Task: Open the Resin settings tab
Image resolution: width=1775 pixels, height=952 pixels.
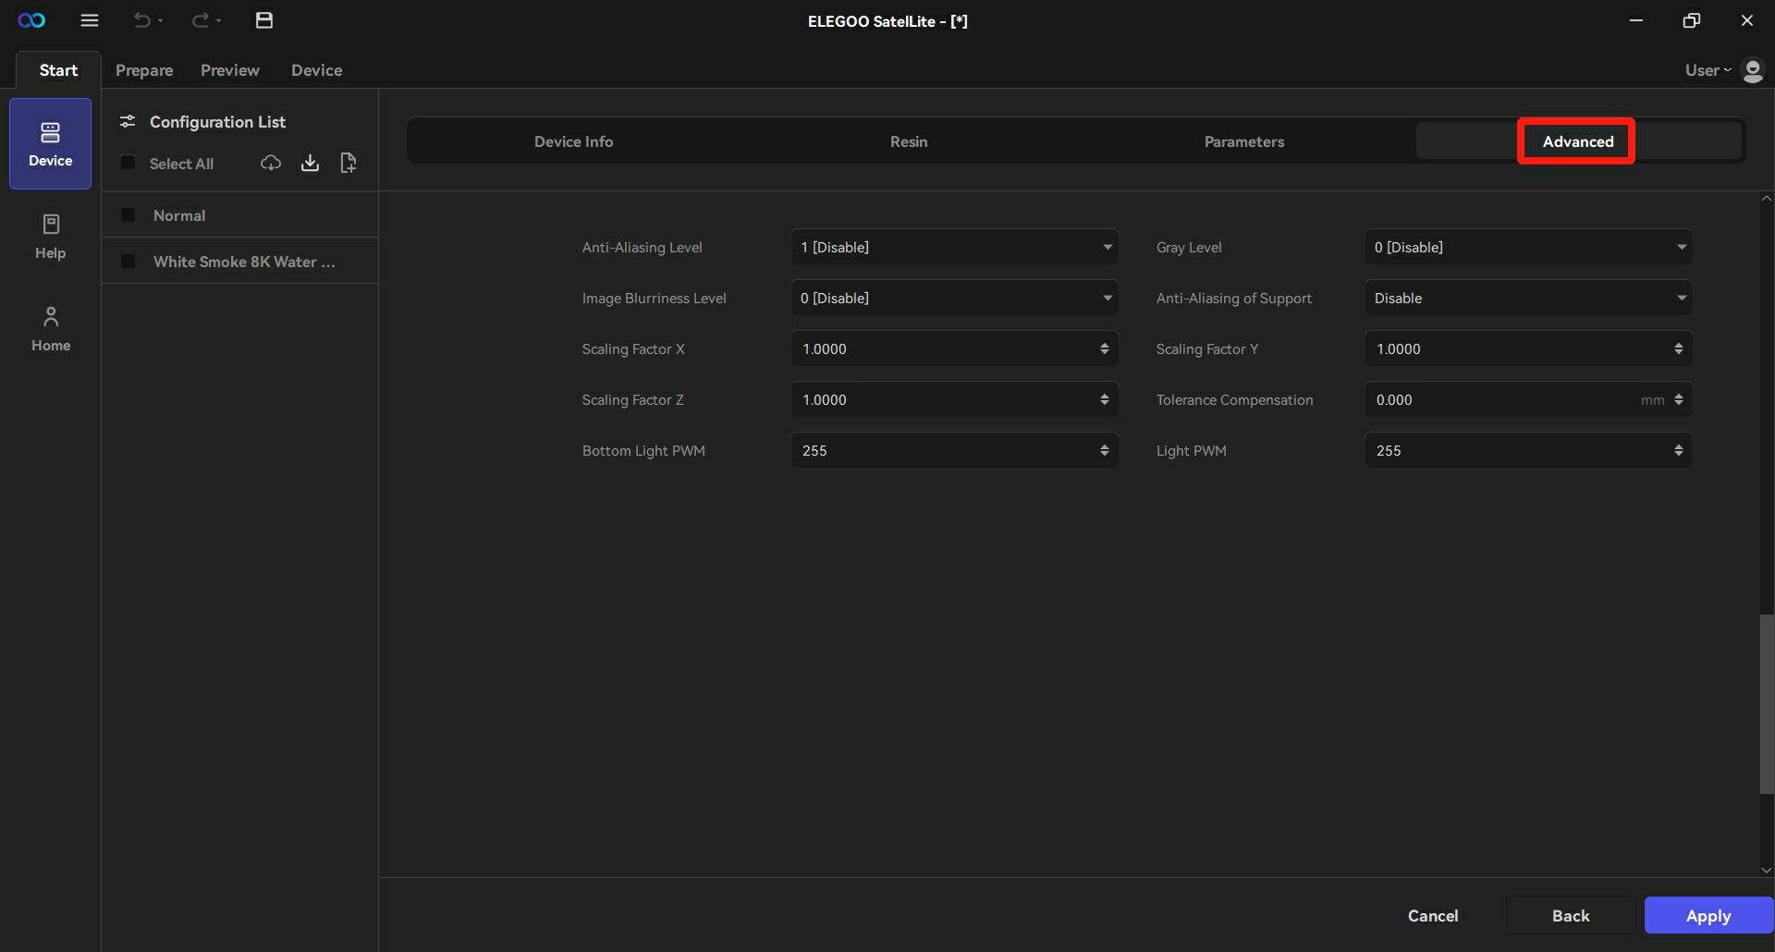Action: (909, 141)
